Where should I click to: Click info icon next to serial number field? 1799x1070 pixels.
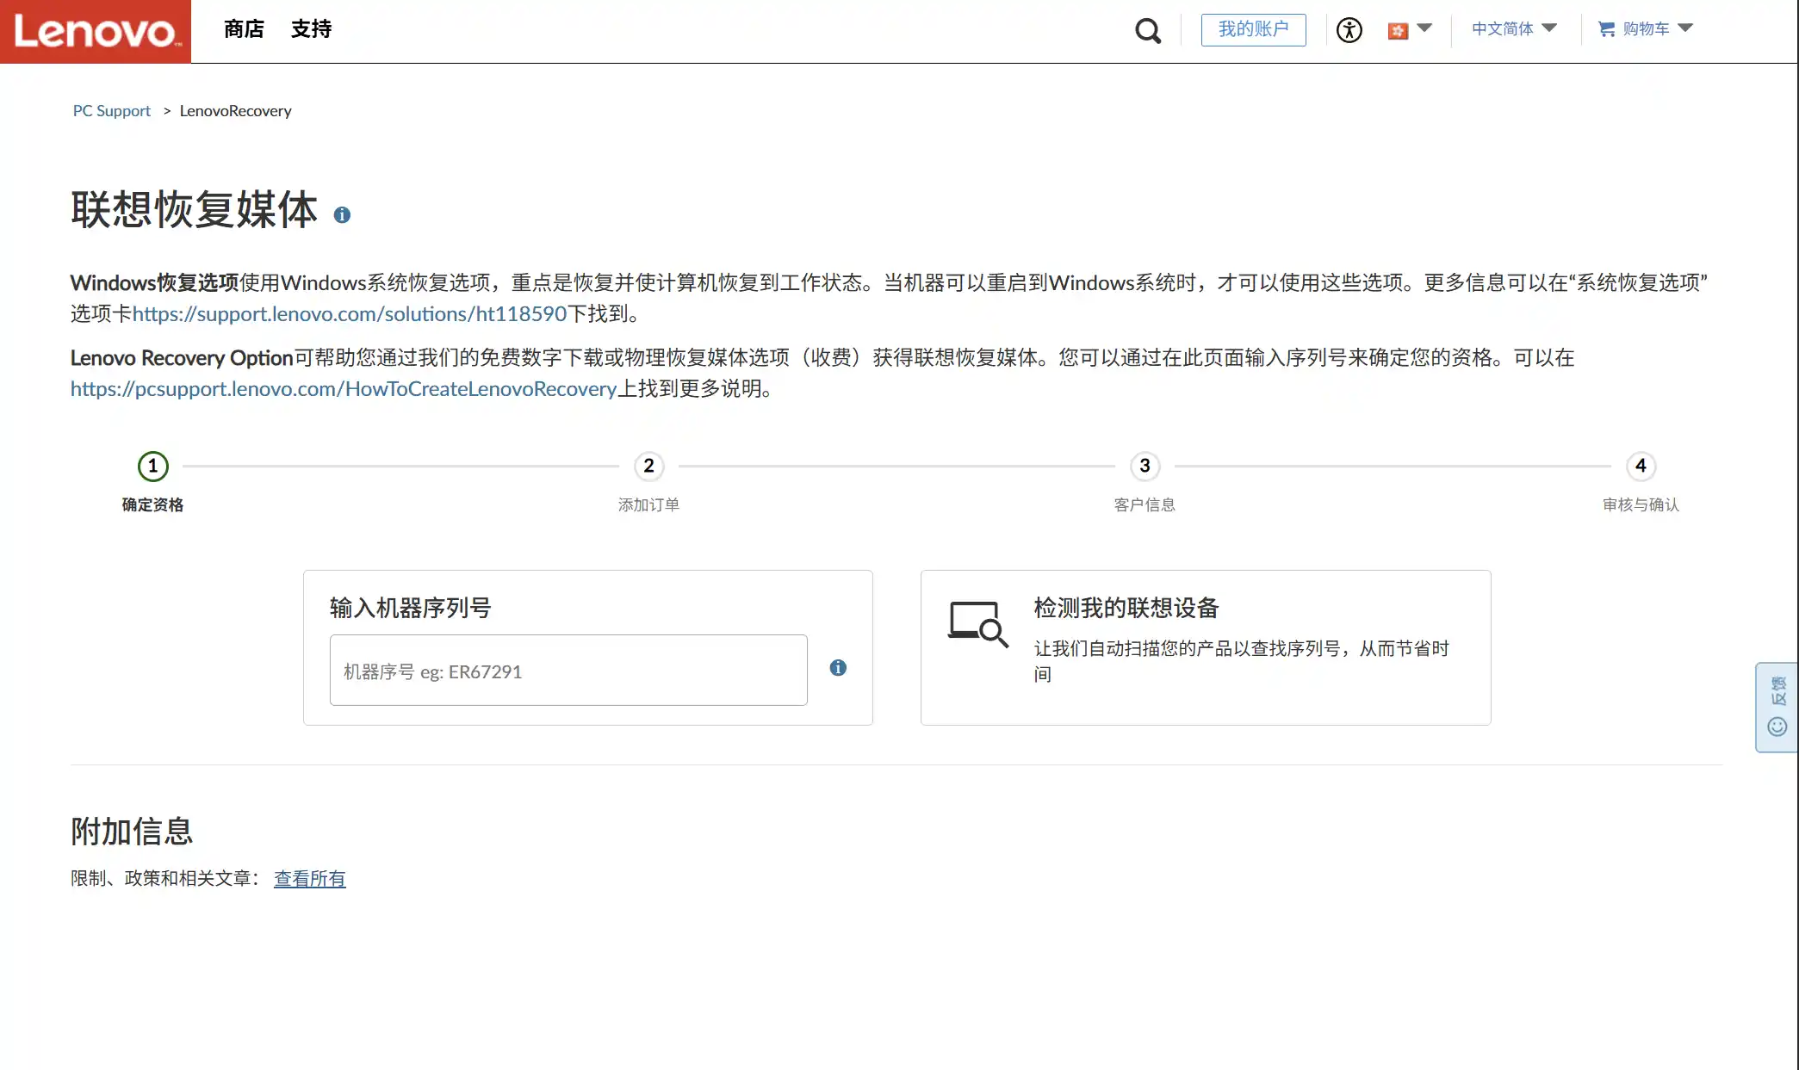tap(838, 668)
